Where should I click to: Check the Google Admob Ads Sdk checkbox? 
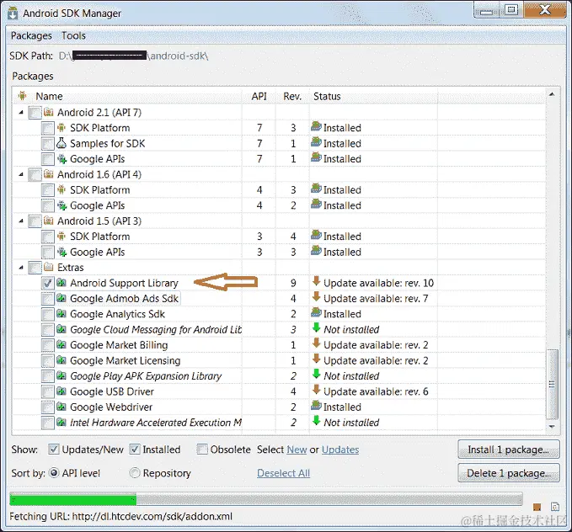(48, 299)
